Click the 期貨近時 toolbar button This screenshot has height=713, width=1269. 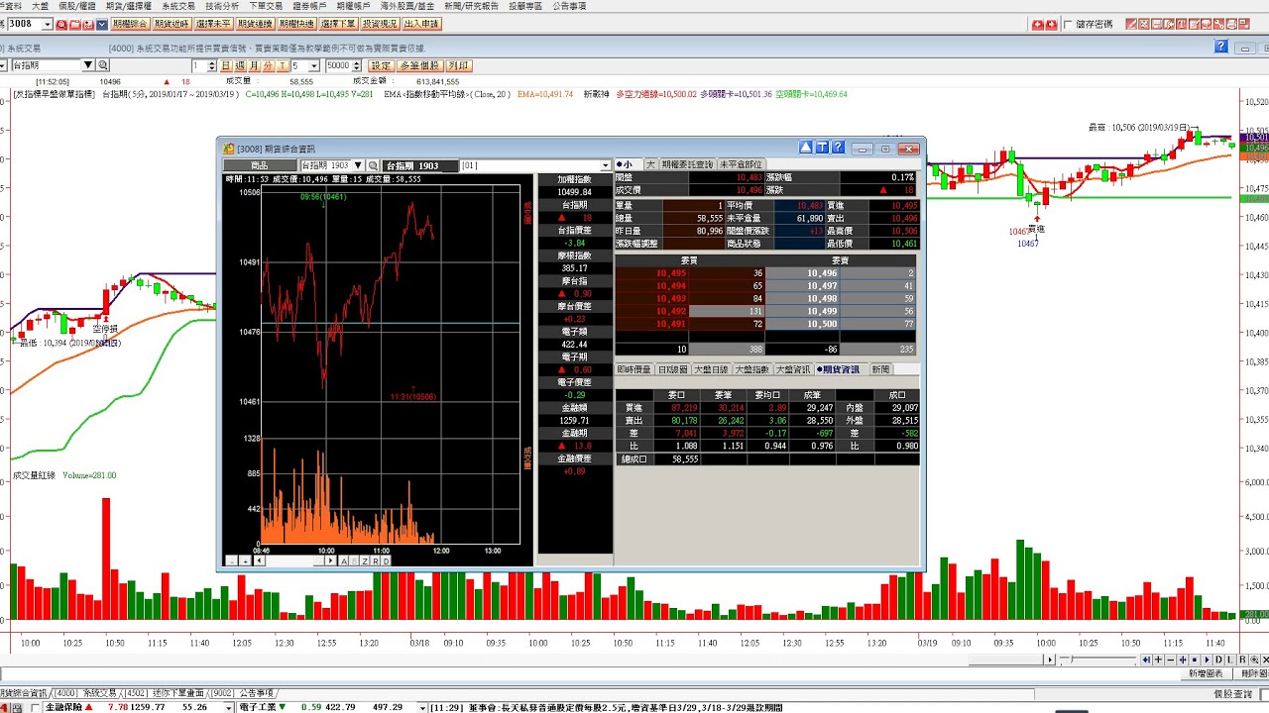172,24
